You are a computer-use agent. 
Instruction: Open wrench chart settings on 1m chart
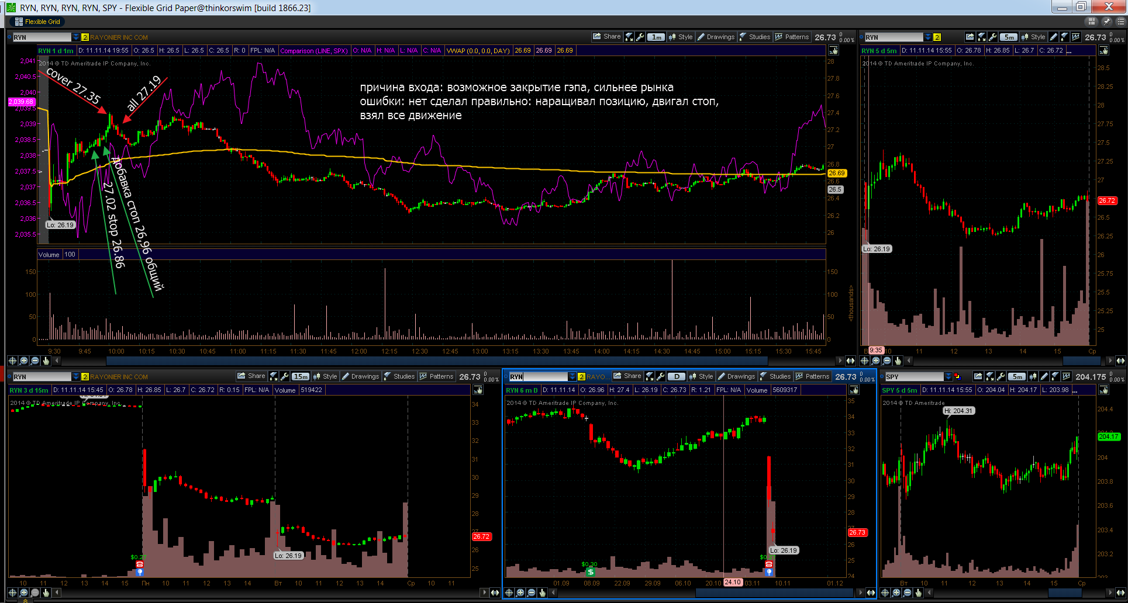point(640,37)
